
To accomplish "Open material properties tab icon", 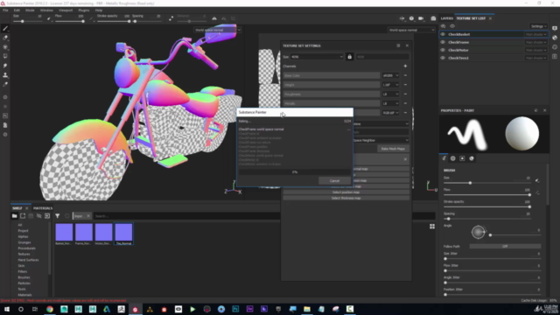I will tap(472, 158).
